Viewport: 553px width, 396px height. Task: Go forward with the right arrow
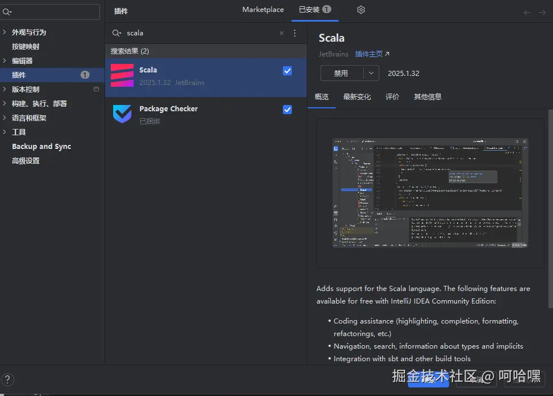(x=542, y=13)
